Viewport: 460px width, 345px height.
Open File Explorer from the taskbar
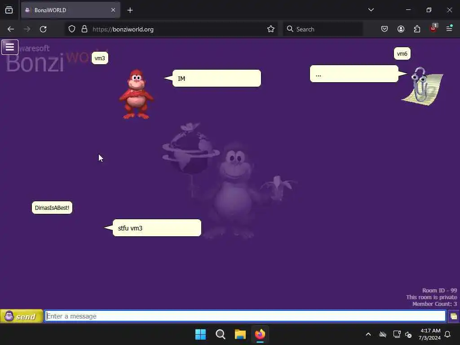tap(240, 334)
